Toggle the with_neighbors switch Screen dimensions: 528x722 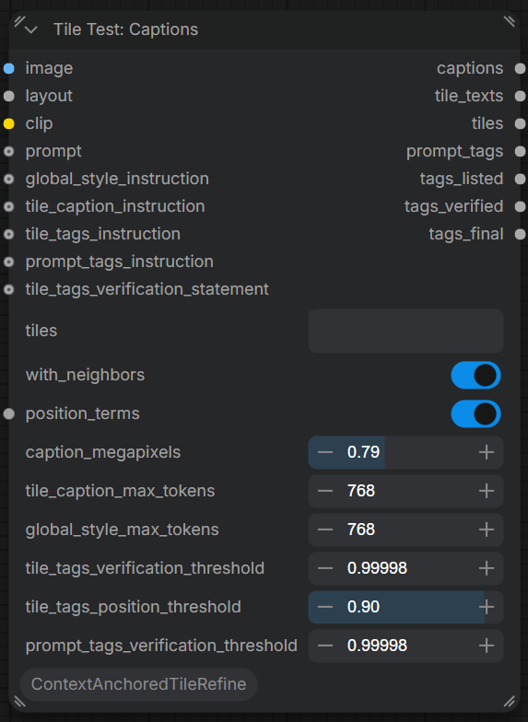pyautogui.click(x=475, y=376)
